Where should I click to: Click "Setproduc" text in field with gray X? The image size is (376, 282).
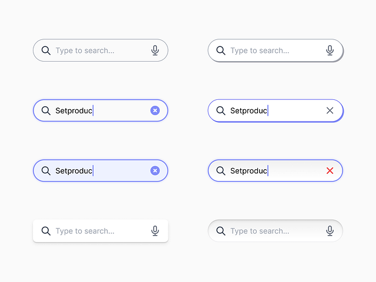click(249, 110)
